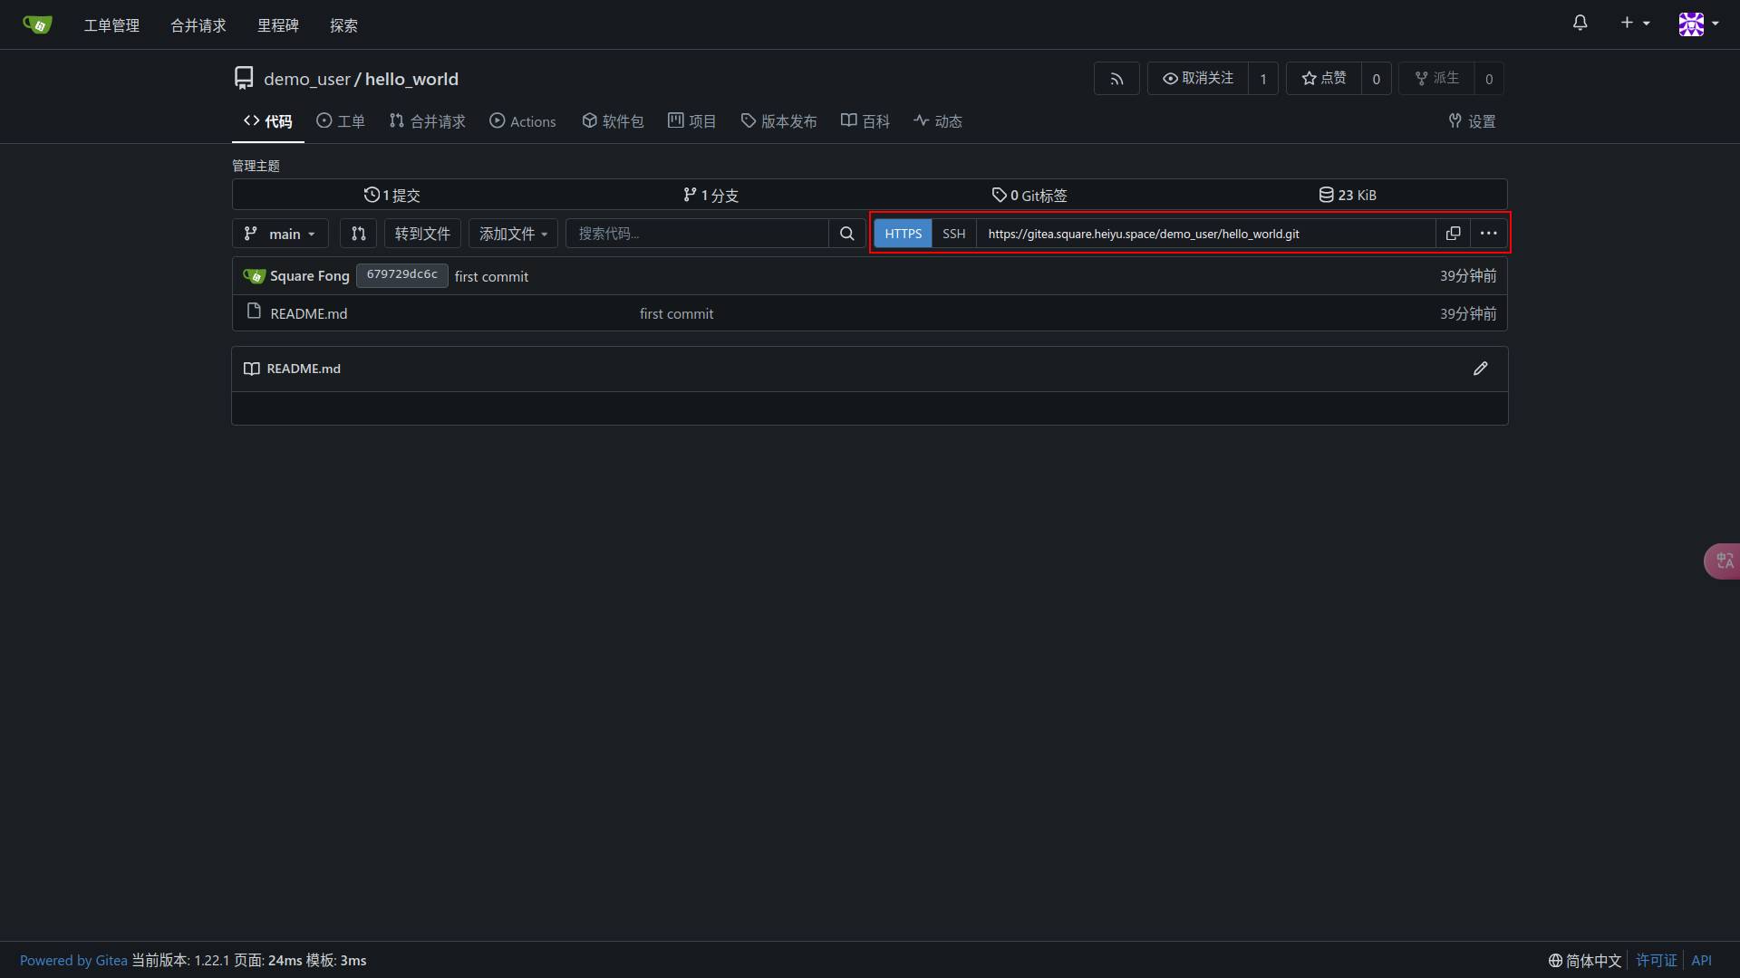Open the 百科 wiki tab
This screenshot has width=1740, height=978.
pyautogui.click(x=865, y=121)
